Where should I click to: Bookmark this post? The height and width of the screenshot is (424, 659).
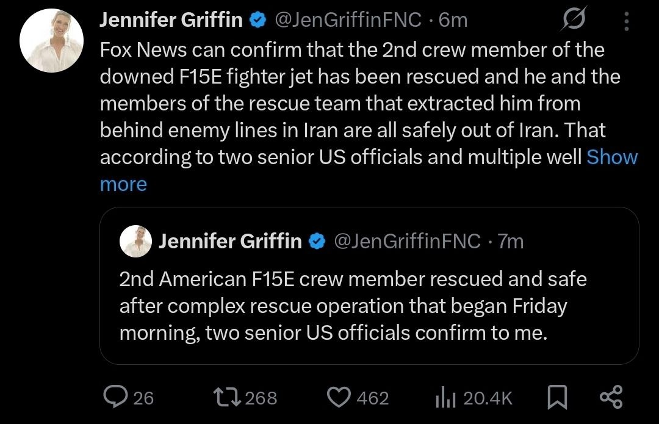557,397
